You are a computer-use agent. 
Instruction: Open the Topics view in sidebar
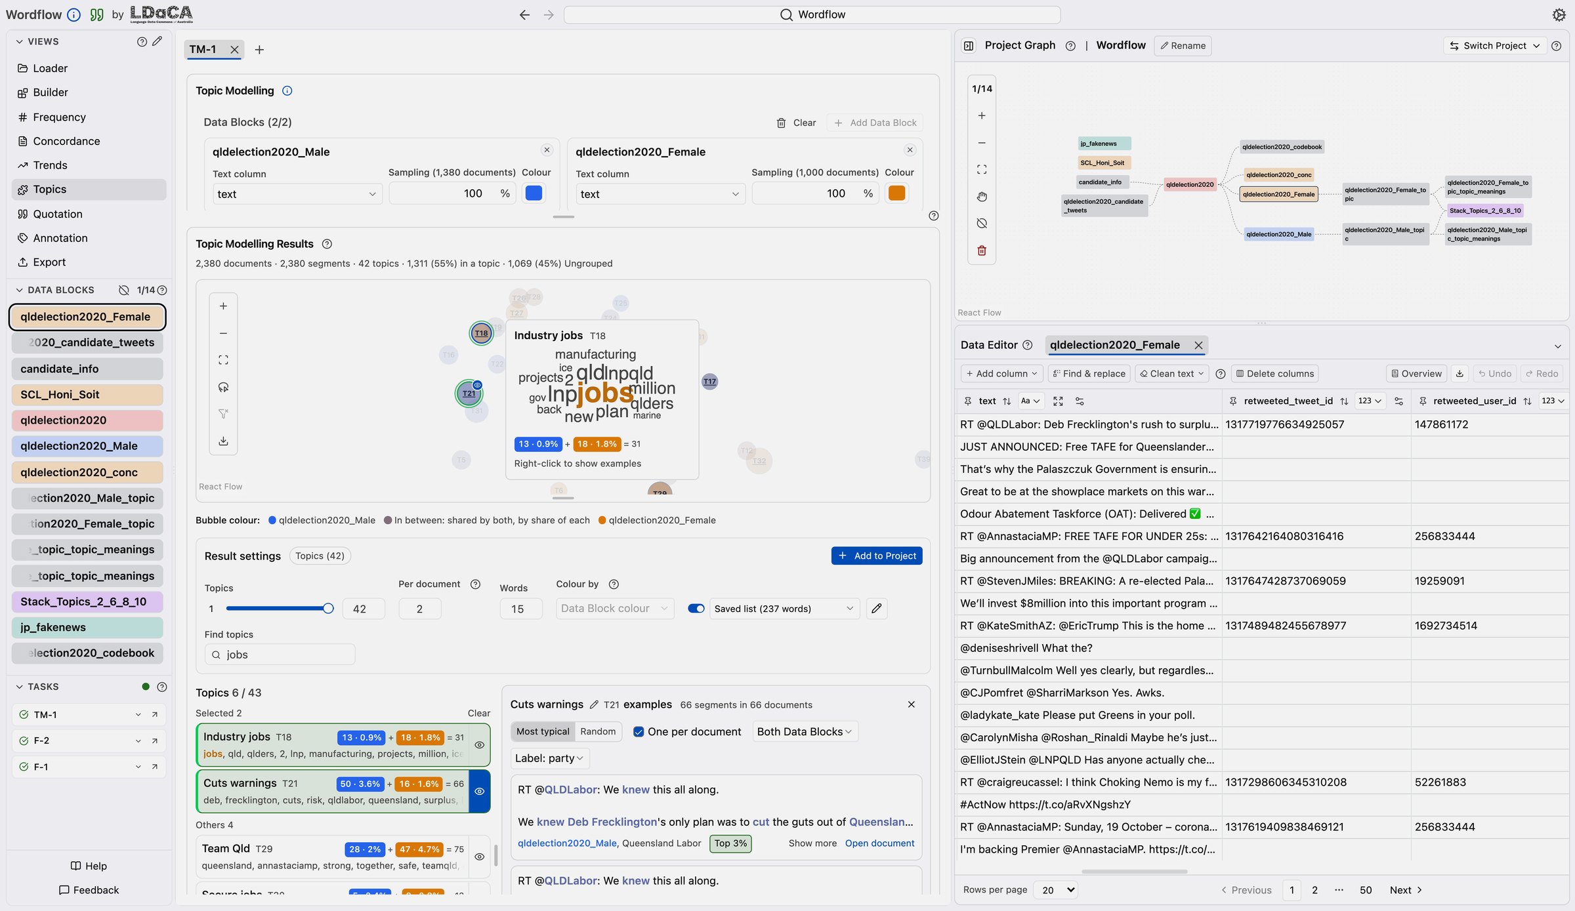pos(89,190)
